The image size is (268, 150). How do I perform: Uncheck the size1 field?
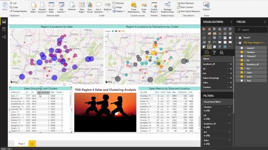tap(242, 77)
